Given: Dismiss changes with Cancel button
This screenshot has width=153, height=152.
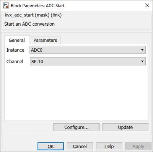Looking at the screenshot, I should [x=80, y=146].
